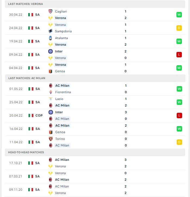Viewport: 190px width, 197px height.
Task: Open Fiorentina team name link
Action: [63, 92]
